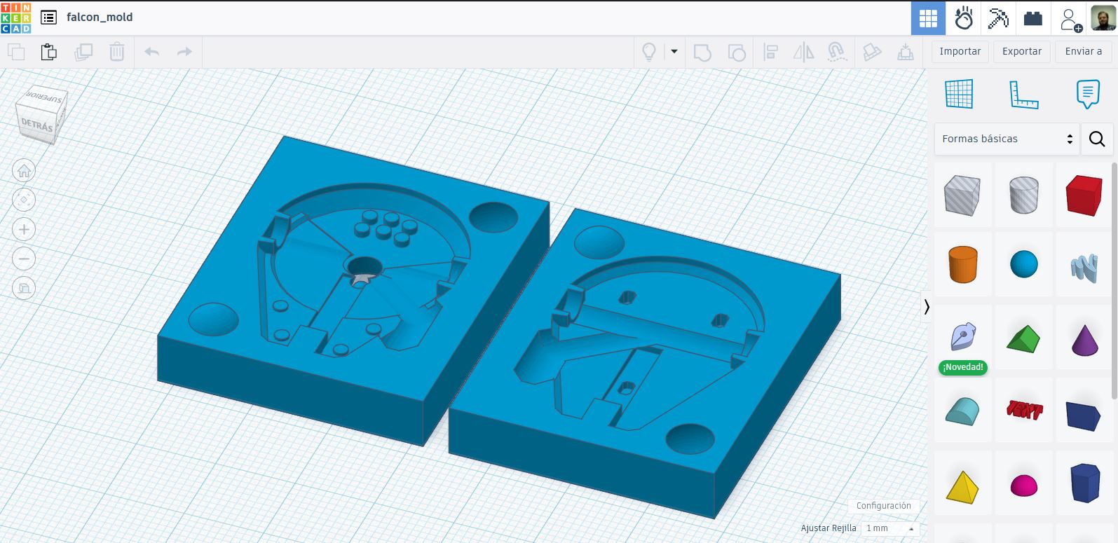Click the Undo arrow
Image resolution: width=1118 pixels, height=543 pixels.
[151, 52]
